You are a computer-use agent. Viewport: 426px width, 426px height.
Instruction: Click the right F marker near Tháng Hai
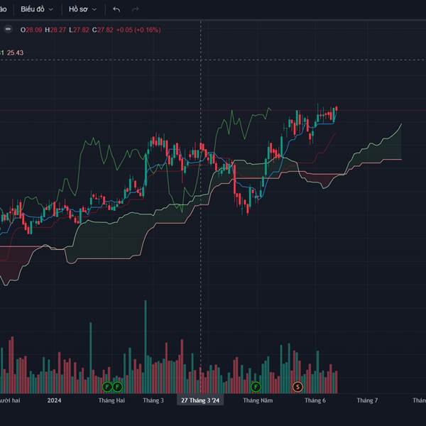118,387
